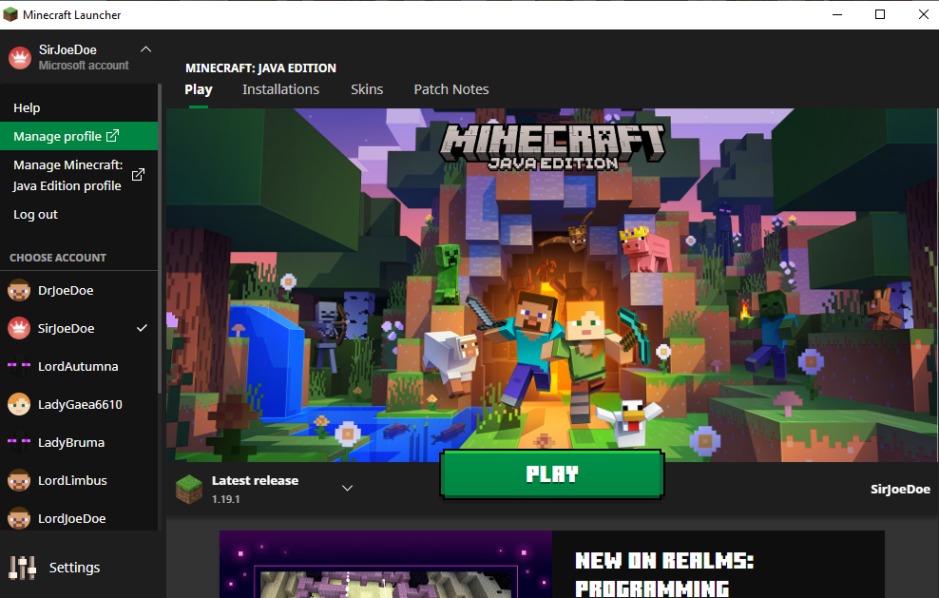Switch to the LadyBruma account
The width and height of the screenshot is (939, 598).
(79, 442)
